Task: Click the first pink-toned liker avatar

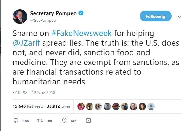Action: coord(81,106)
